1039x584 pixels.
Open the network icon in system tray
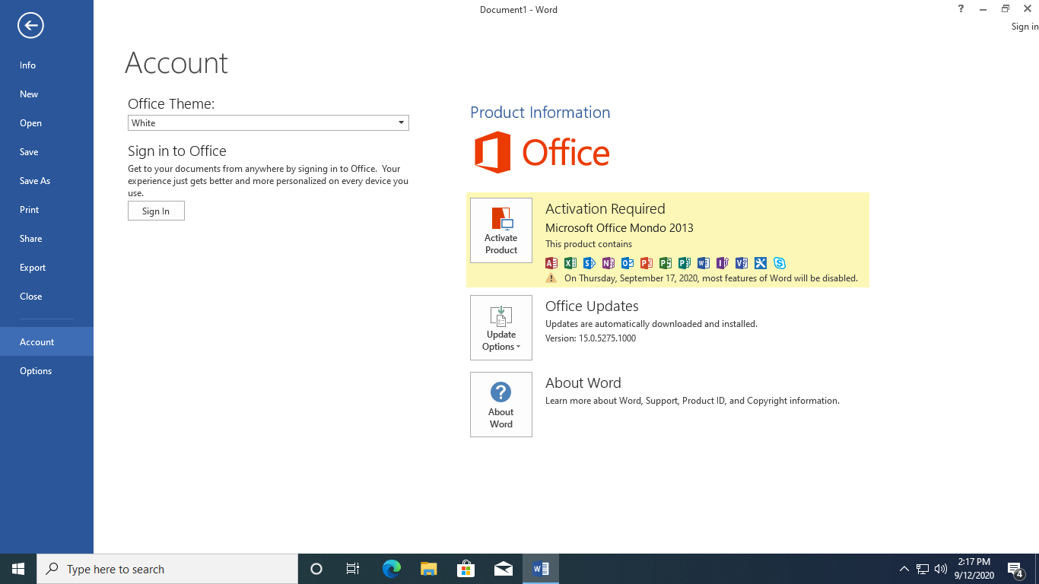coord(923,569)
